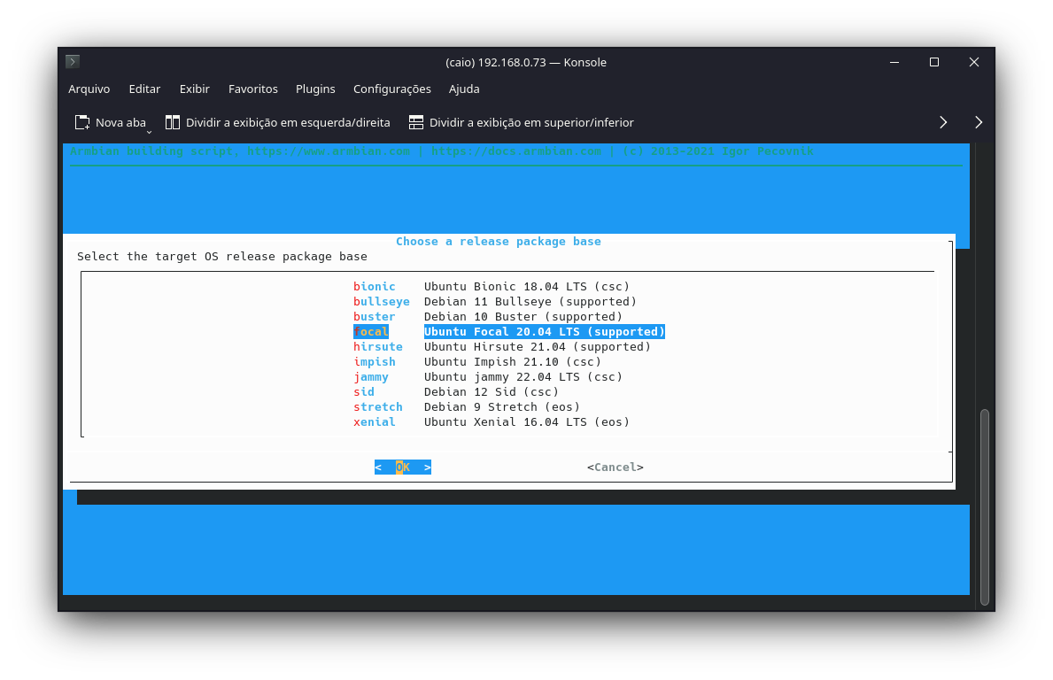Click the 'Choose a release package base' title
The image size is (1053, 680).
[x=499, y=242]
